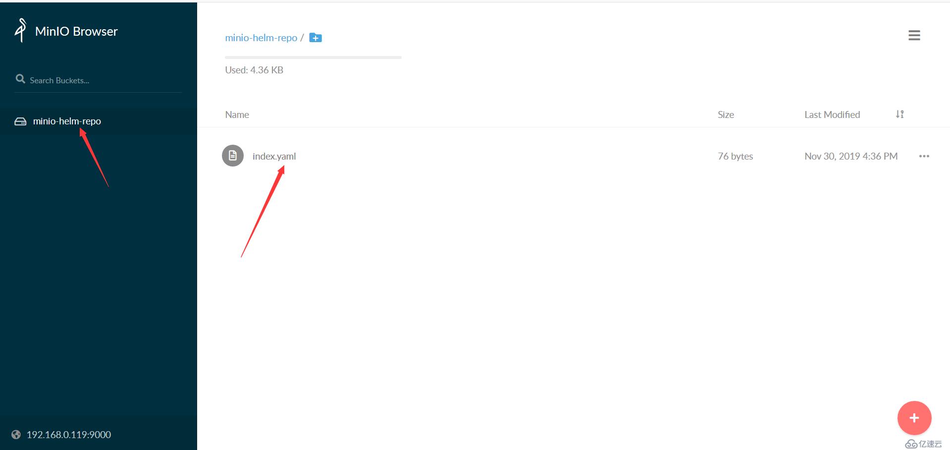
Task: Click the storage usage progress bar
Action: (313, 57)
